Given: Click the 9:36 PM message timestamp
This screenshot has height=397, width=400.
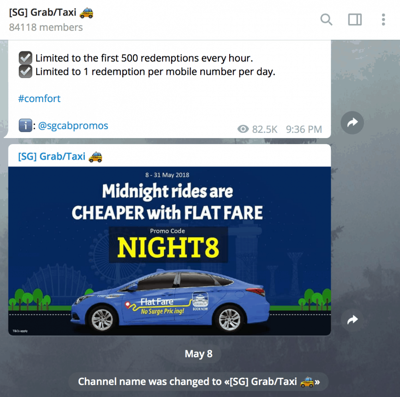Looking at the screenshot, I should point(304,129).
